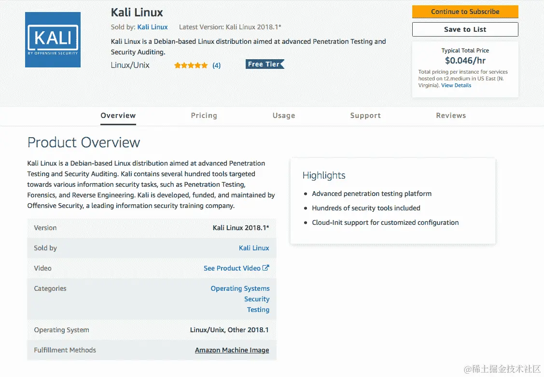544x377 pixels.
Task: Open Kali Linux link in Sold by row
Action: tap(253, 248)
